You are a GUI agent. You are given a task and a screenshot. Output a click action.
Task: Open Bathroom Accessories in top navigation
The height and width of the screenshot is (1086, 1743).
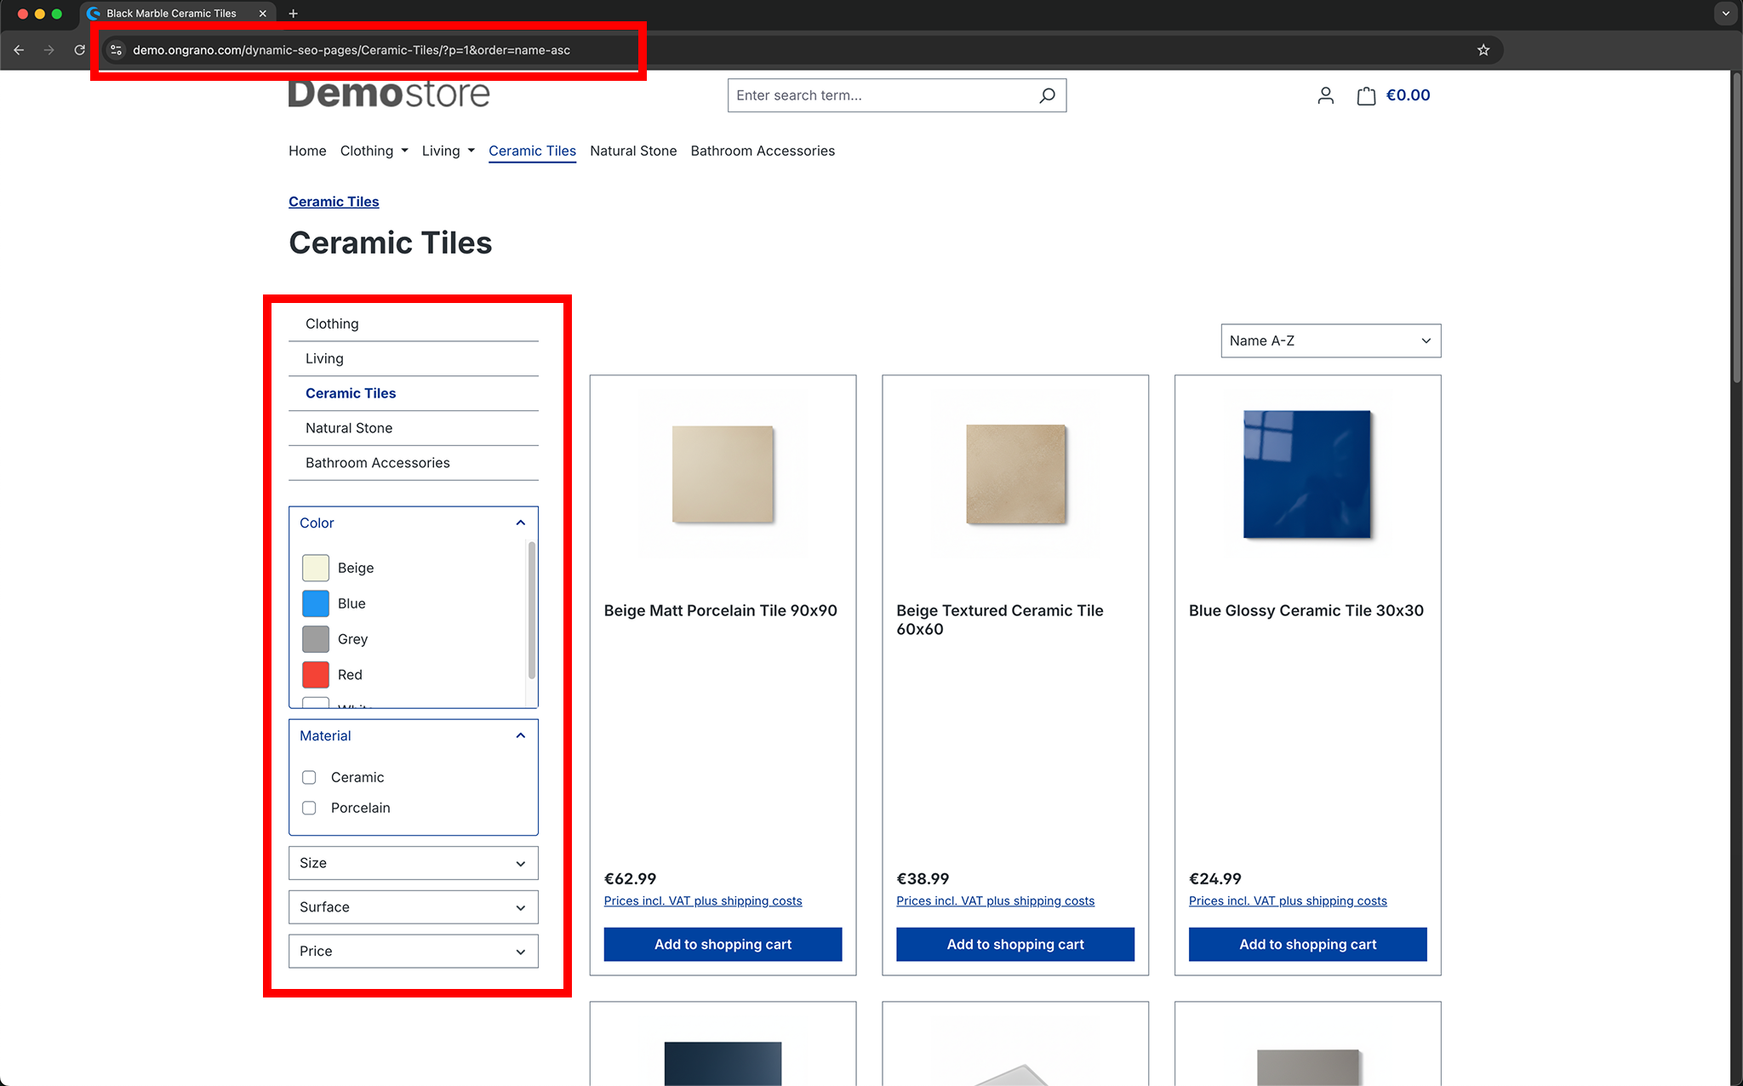coord(763,151)
